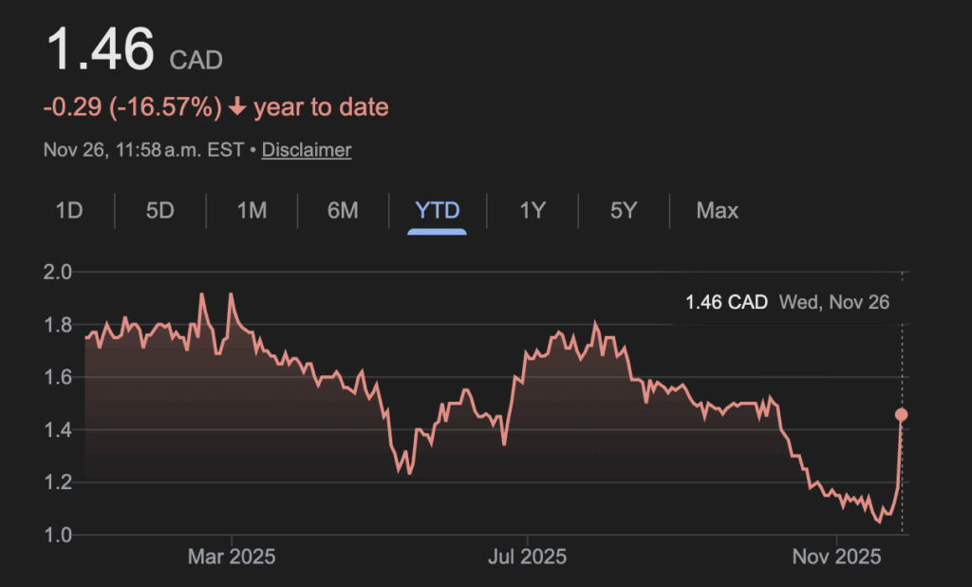
Task: Click the 1.46 CAD Wed, Nov 26 tooltip
Action: (787, 303)
